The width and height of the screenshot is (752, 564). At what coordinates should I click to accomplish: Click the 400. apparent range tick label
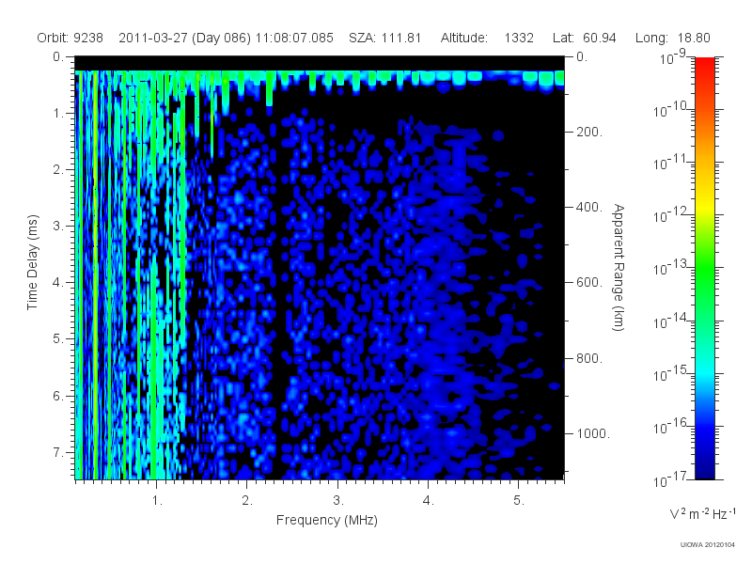coord(589,207)
